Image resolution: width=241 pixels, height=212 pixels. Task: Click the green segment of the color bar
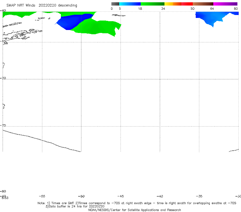tap(152, 4)
